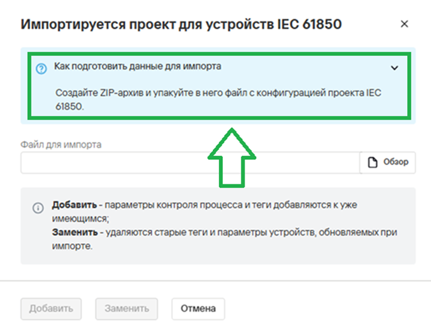431x333 pixels.
Task: Click the blue question mark help icon
Action: point(41,69)
